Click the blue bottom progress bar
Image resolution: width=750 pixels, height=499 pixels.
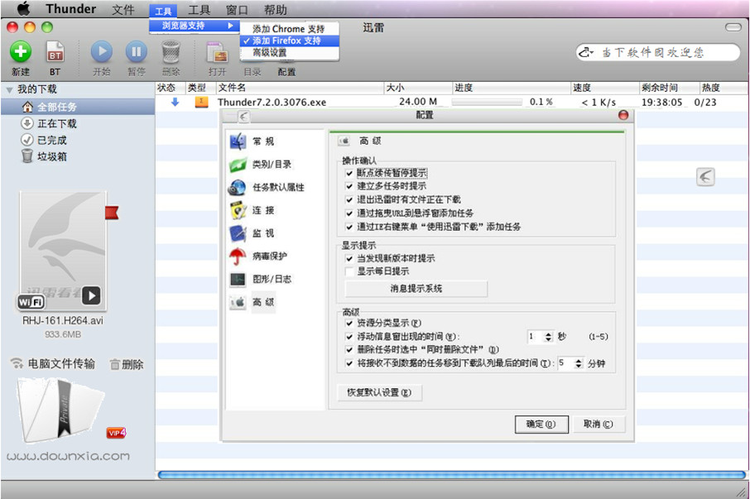pos(451,475)
